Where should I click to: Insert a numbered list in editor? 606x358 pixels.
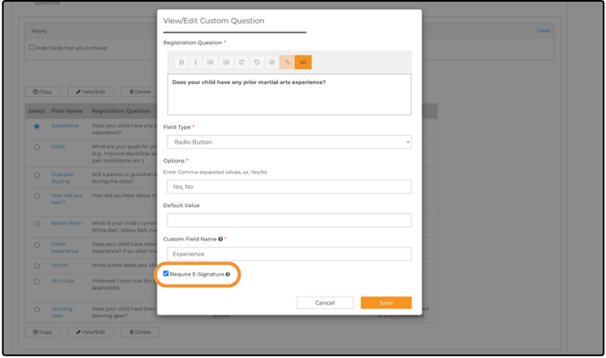pos(226,62)
